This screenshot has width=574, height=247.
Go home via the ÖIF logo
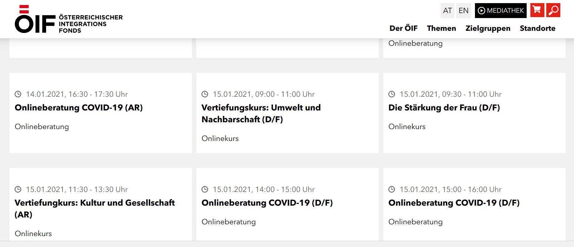(69, 19)
